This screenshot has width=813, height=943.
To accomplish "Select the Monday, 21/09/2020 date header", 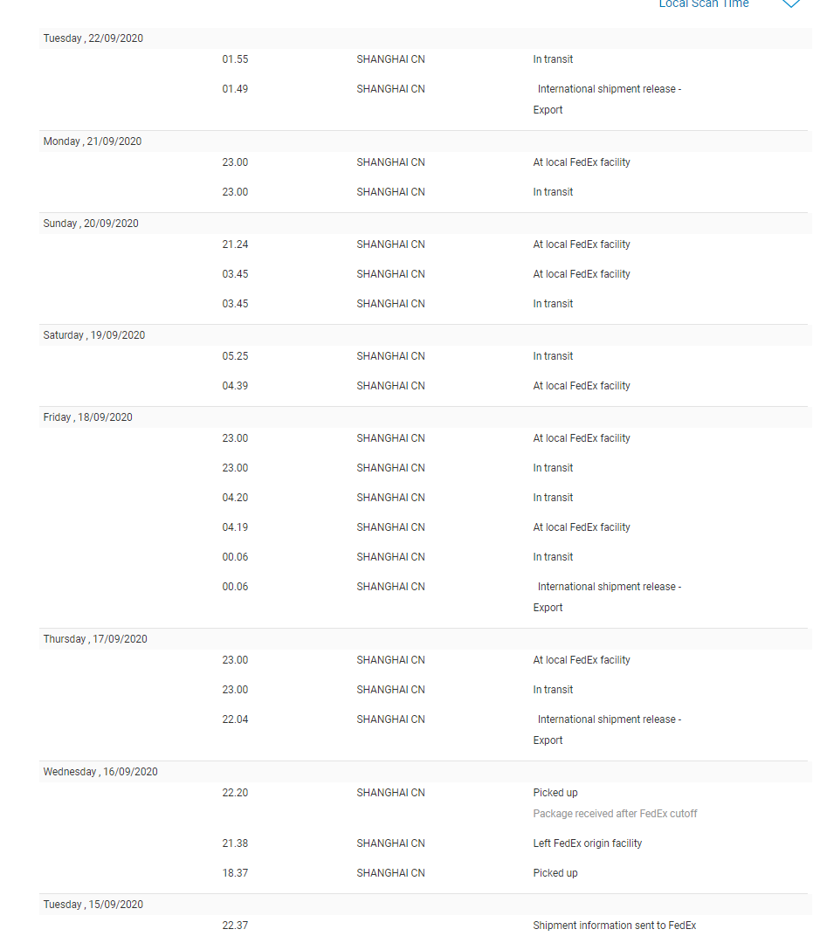I will [93, 141].
